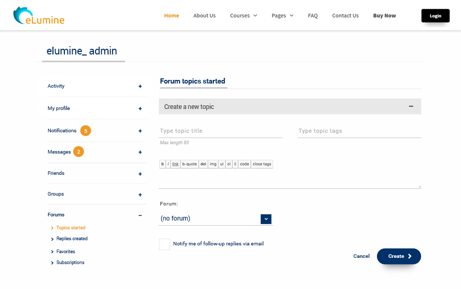The width and height of the screenshot is (461, 289).
Task: Open Subscriptions forum link
Action: pyautogui.click(x=70, y=262)
